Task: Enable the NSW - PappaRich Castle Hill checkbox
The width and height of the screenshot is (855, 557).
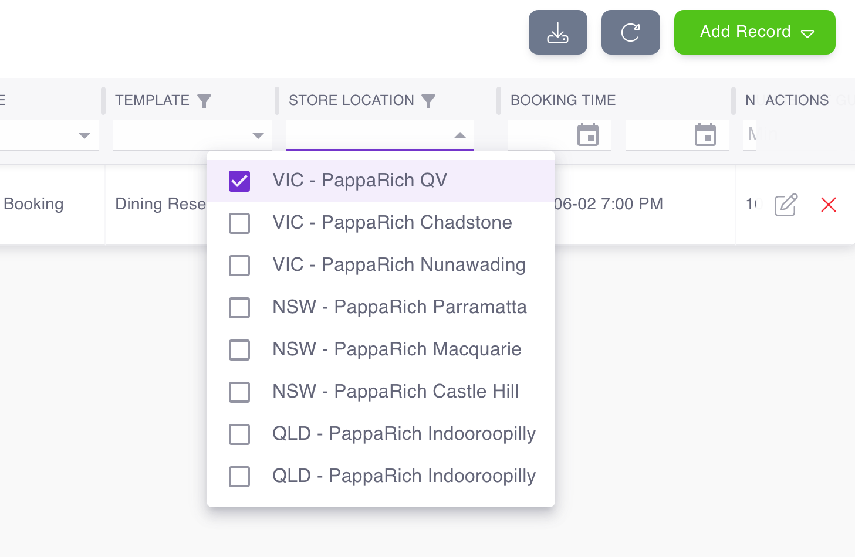Action: (x=239, y=392)
